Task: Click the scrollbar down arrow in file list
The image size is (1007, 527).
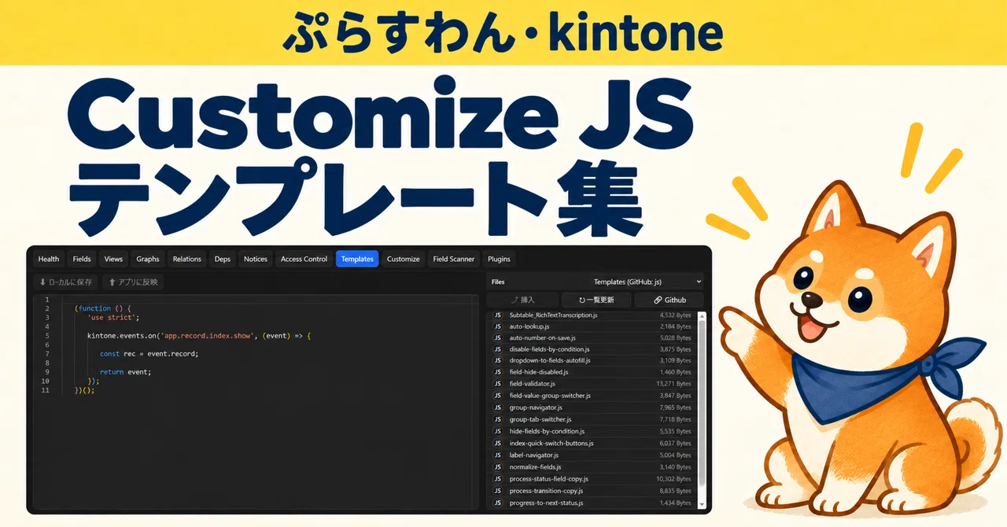Action: point(703,505)
